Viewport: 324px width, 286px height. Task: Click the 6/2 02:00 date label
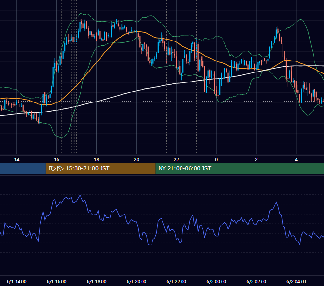[256, 281]
